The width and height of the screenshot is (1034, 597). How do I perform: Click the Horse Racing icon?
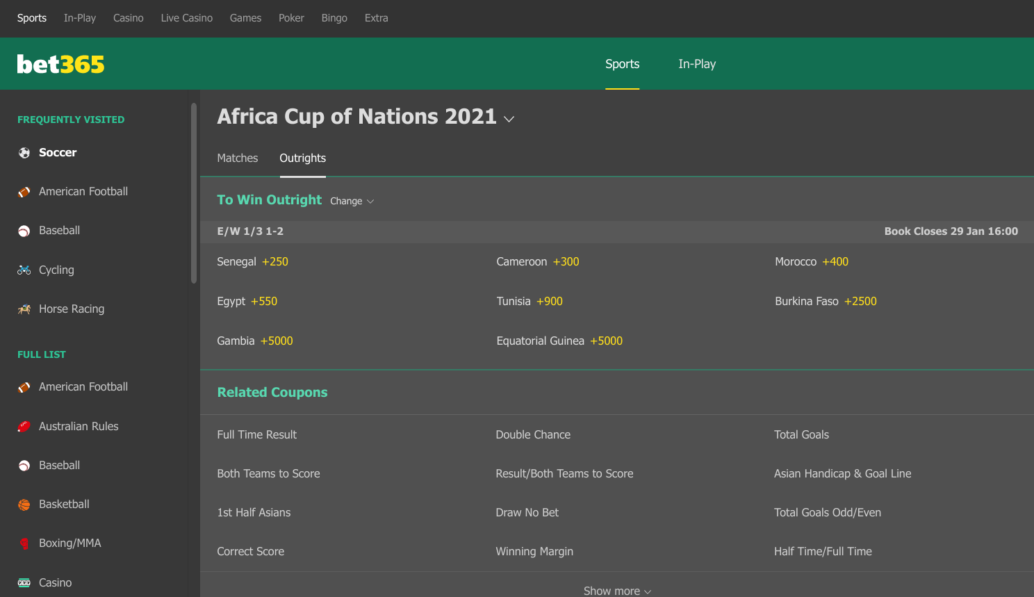point(24,309)
